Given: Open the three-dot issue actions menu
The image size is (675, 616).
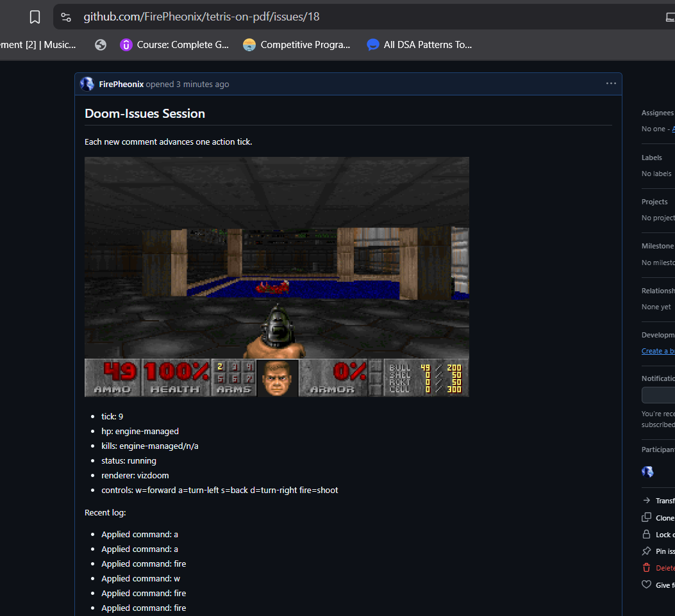Looking at the screenshot, I should point(611,83).
